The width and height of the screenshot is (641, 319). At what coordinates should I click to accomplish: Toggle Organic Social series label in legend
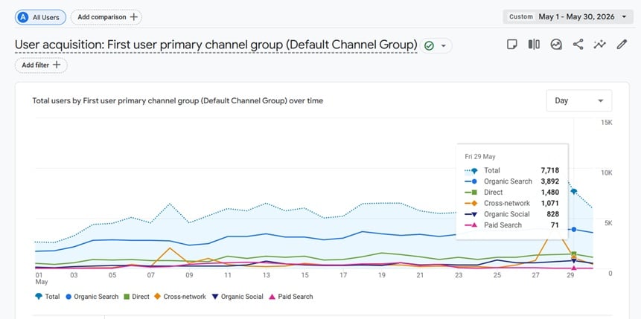point(242,297)
